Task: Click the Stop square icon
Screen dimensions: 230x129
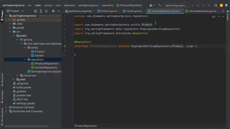Action: (x=209, y=5)
